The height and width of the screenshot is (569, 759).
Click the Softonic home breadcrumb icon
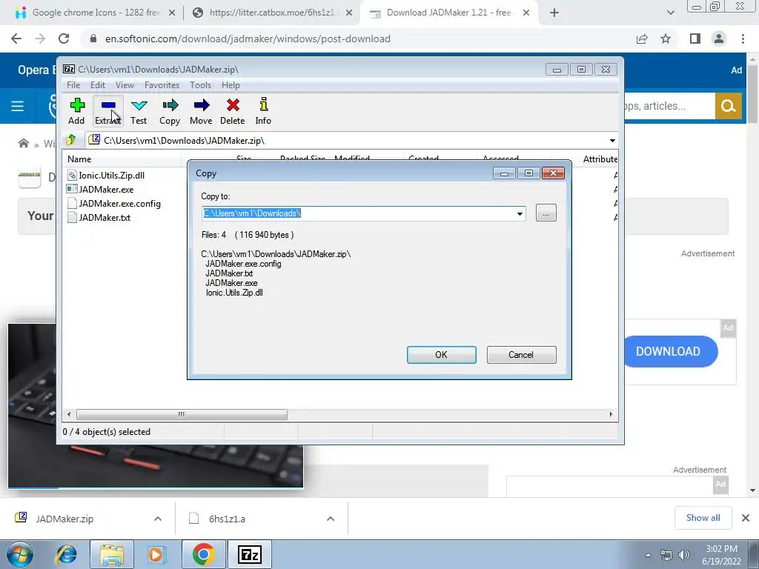[x=23, y=143]
